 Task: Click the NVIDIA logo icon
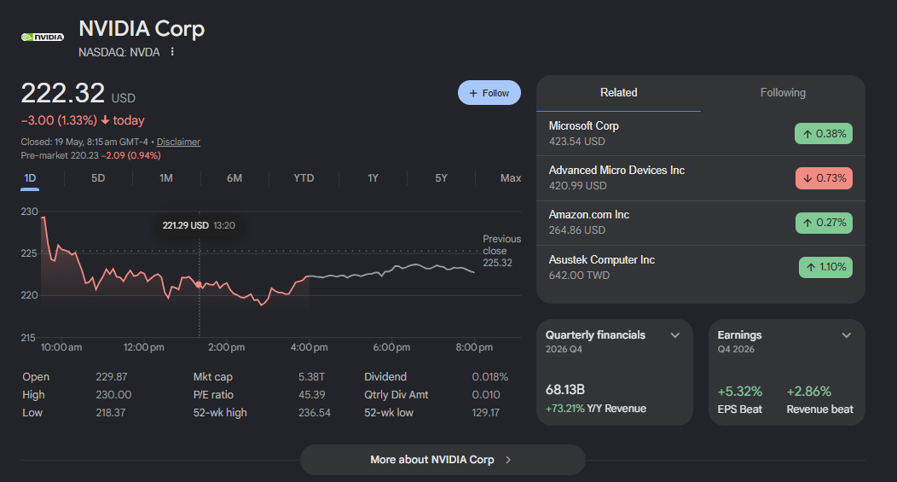coord(43,38)
